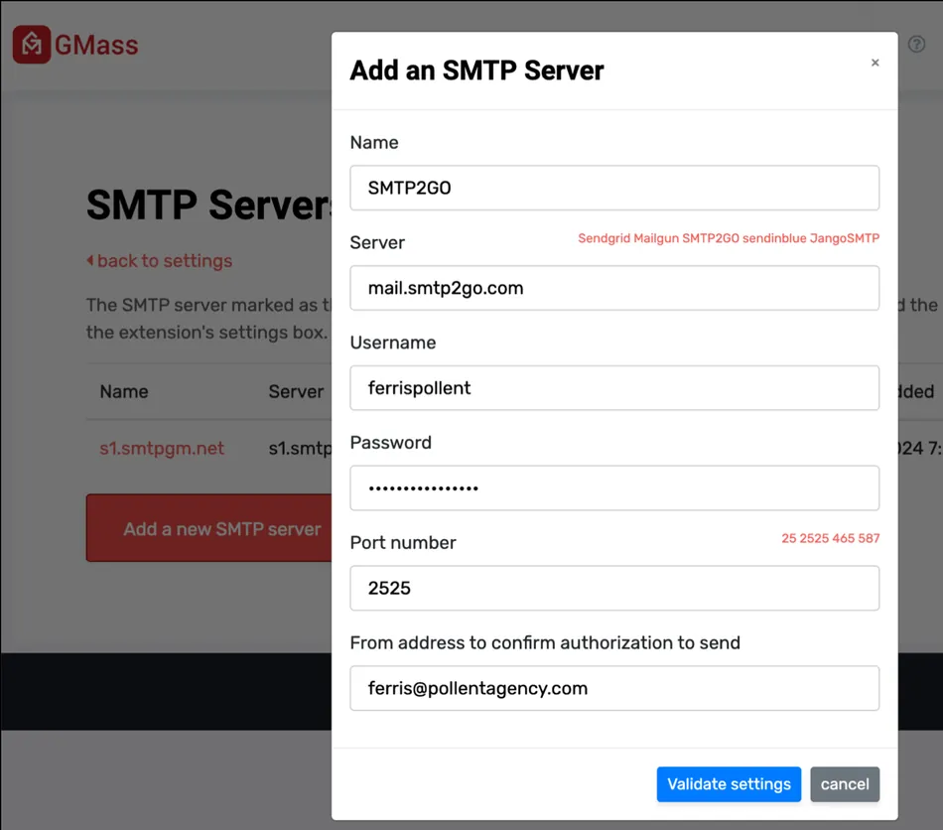Click the Name column header
Screen dimensions: 943x830
tap(124, 391)
